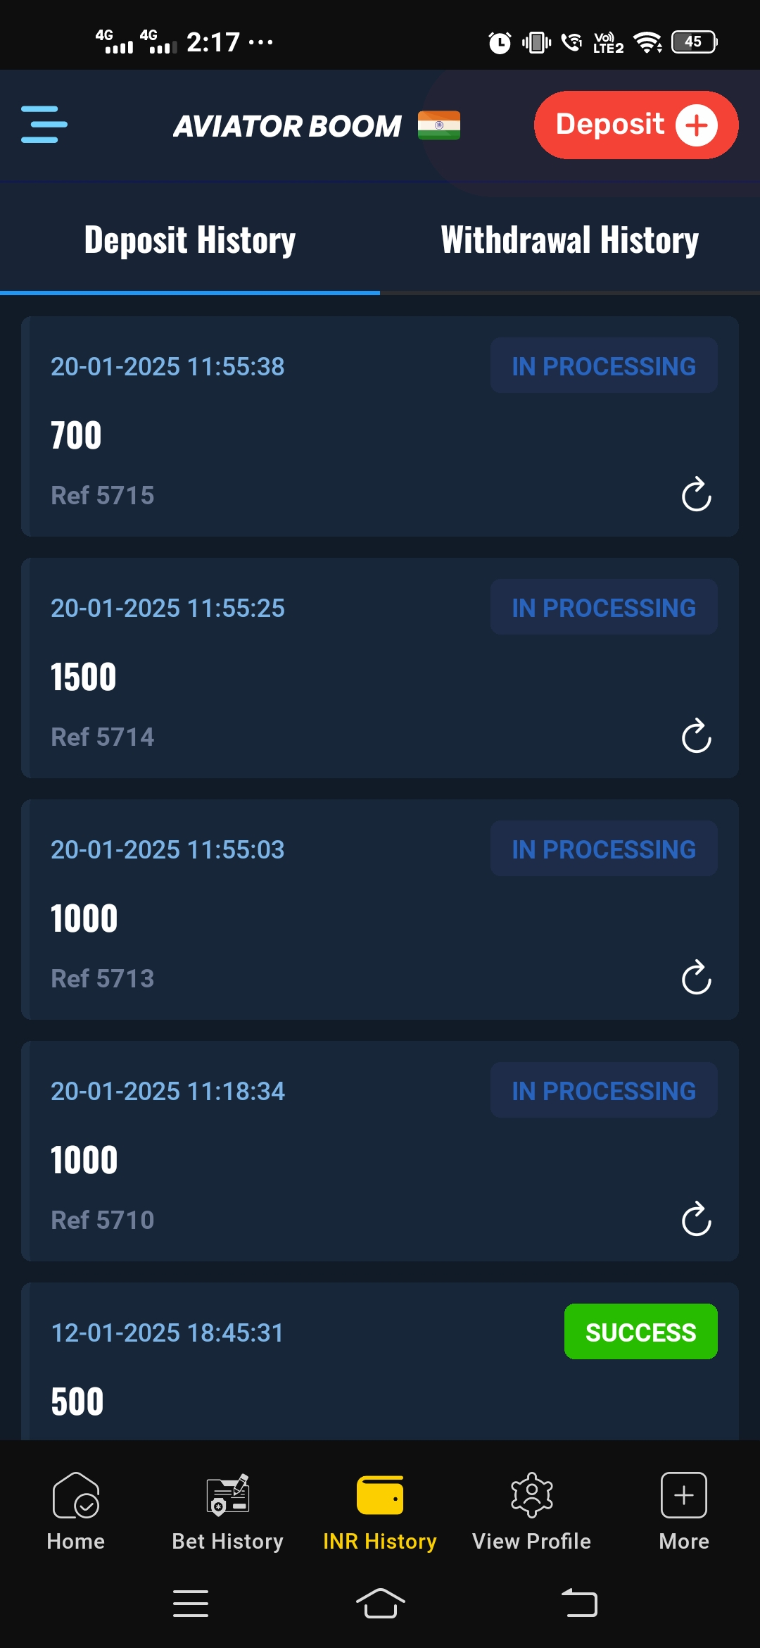Tap Android back navigation button

tap(579, 1604)
